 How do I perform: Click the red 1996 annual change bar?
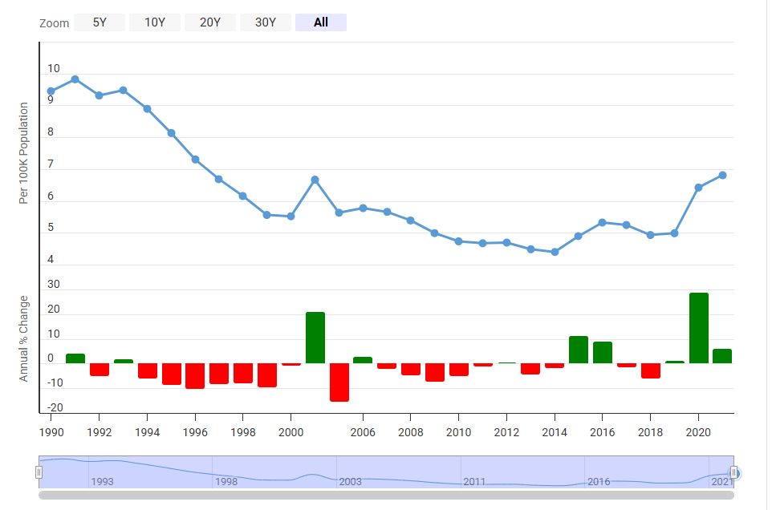coord(195,375)
